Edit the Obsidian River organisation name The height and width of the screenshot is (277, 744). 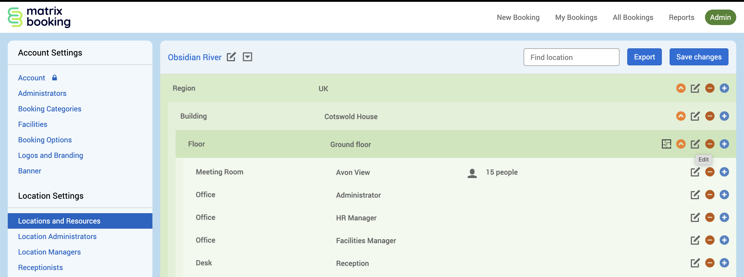pyautogui.click(x=231, y=57)
